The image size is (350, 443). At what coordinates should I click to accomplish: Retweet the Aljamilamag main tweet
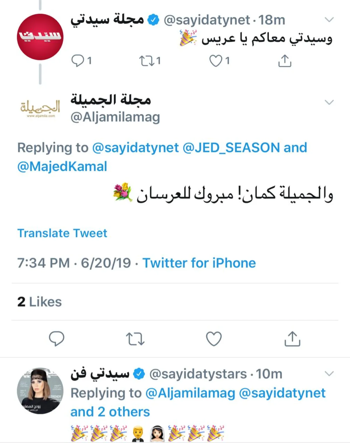[135, 339]
